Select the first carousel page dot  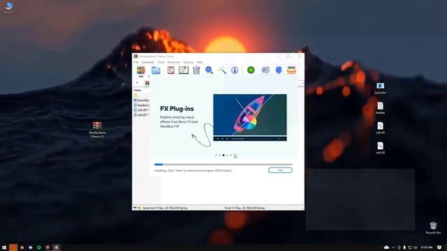tap(216, 155)
